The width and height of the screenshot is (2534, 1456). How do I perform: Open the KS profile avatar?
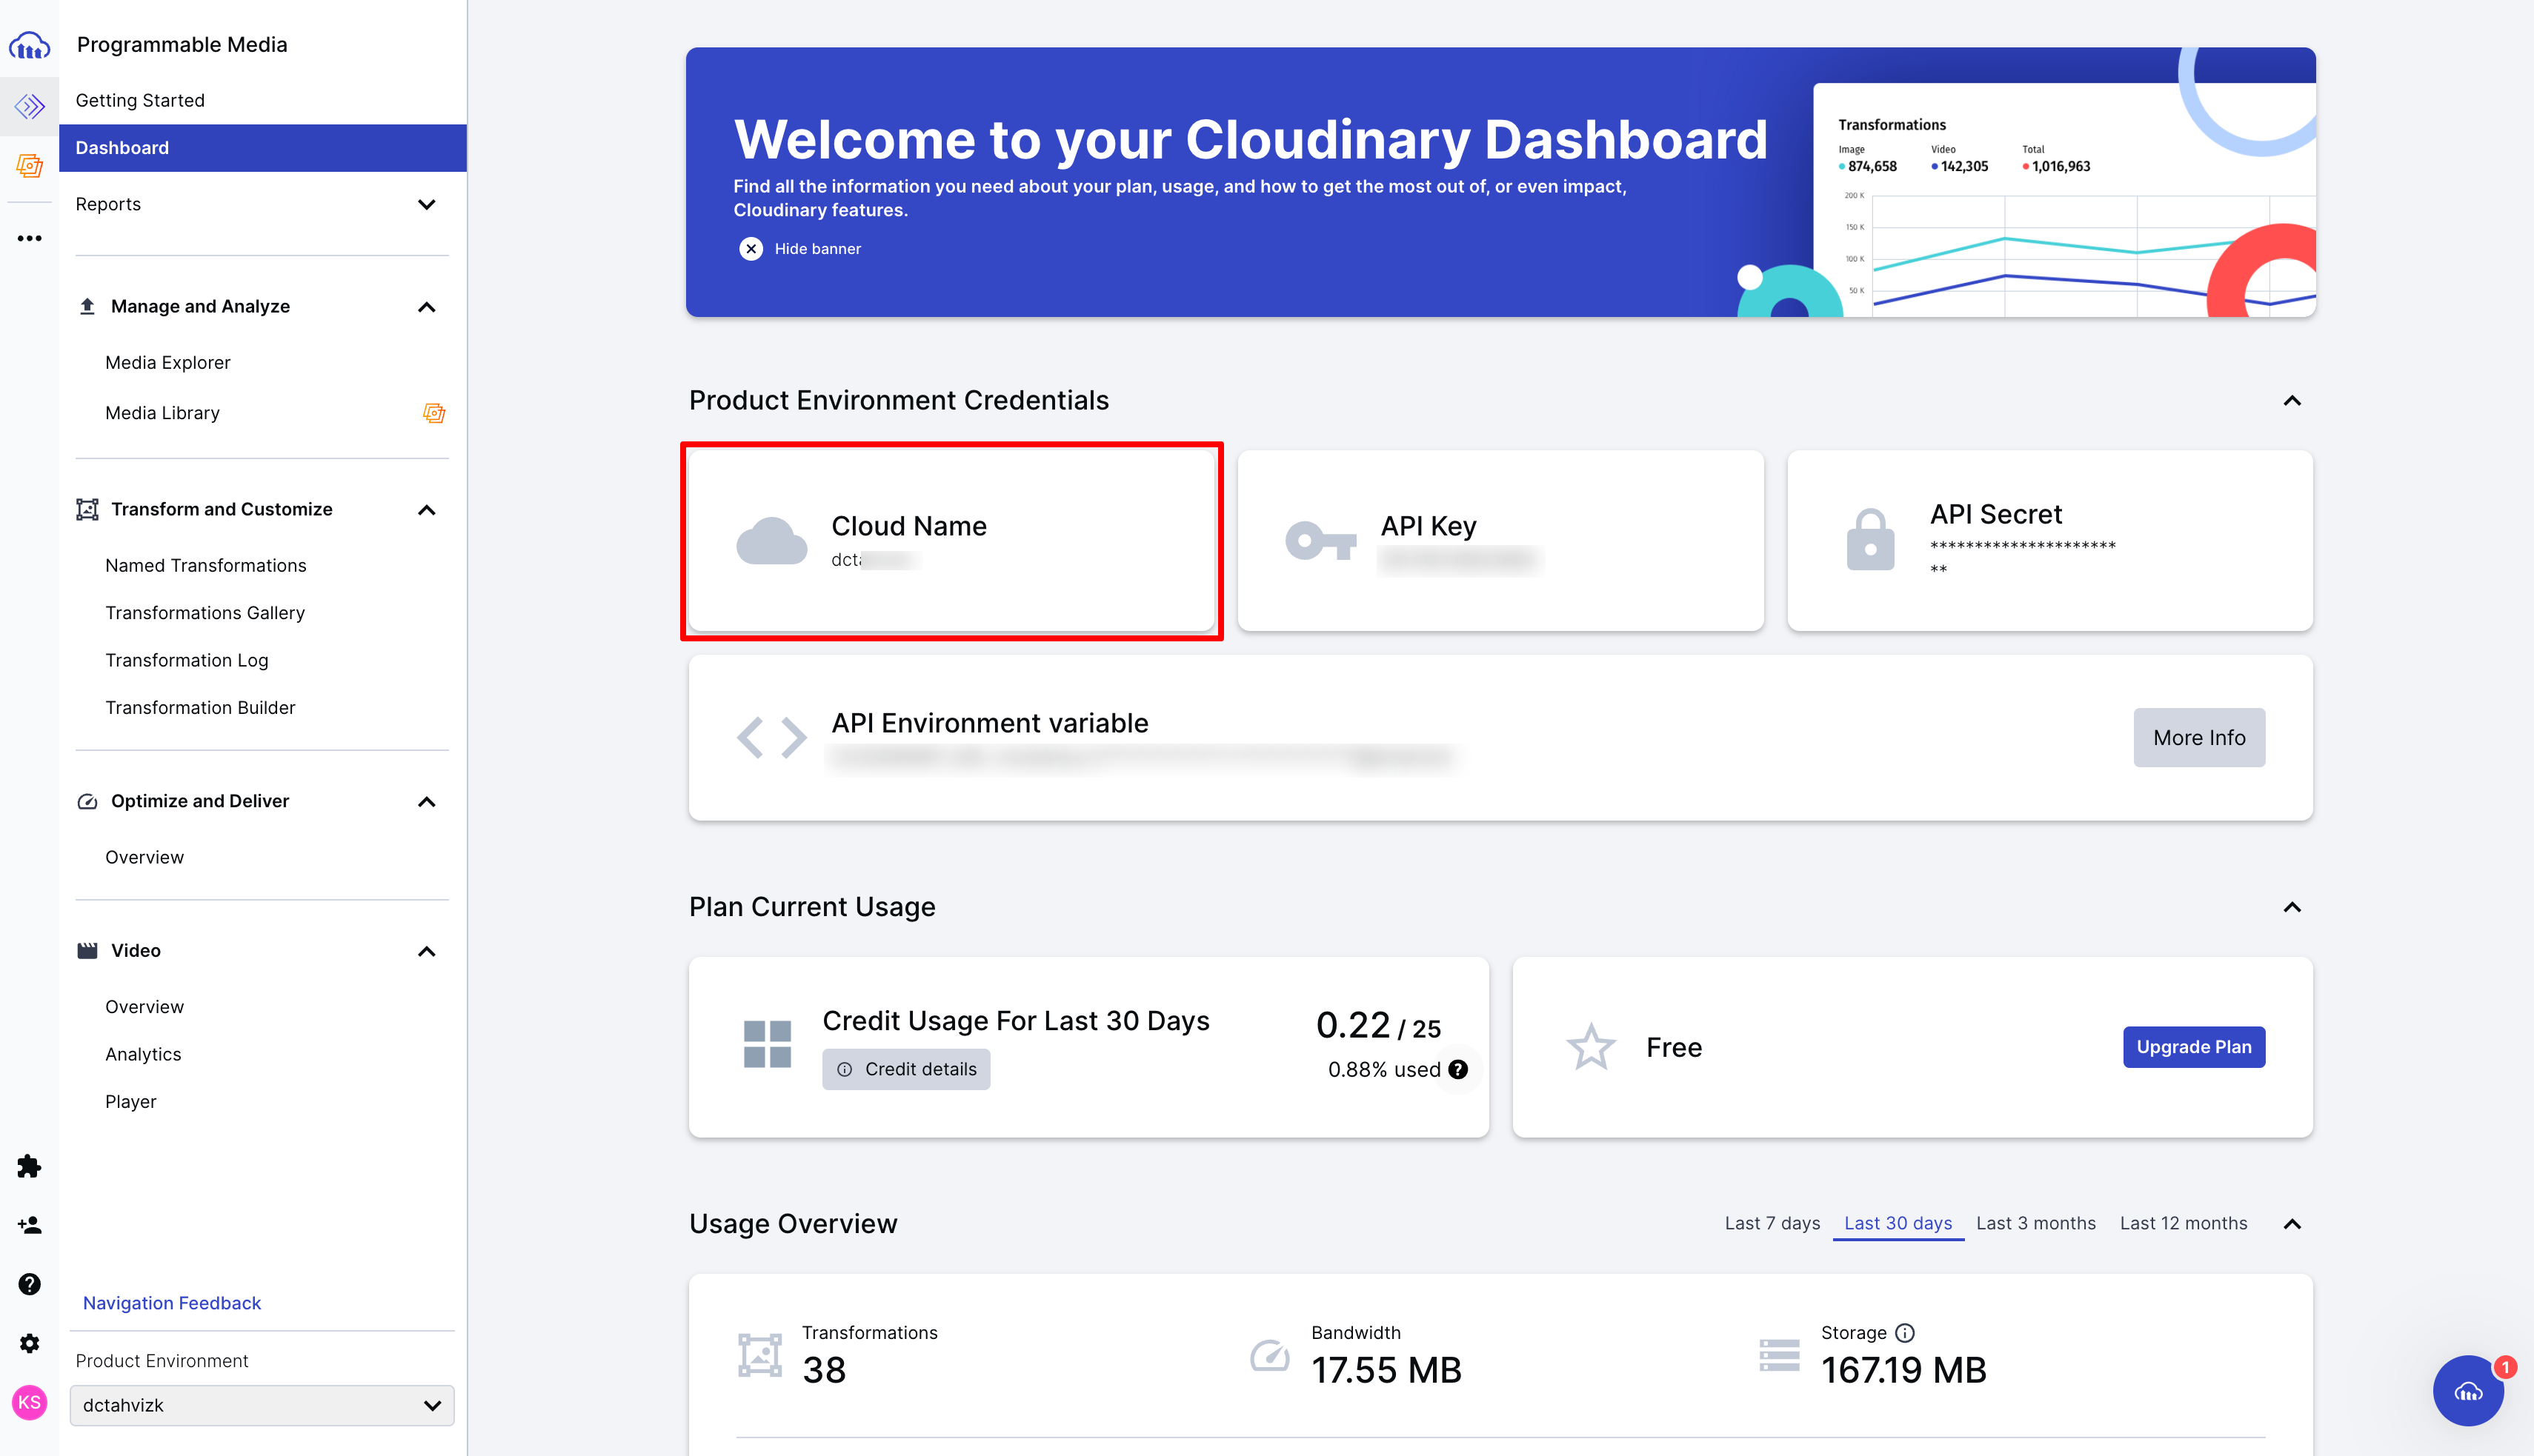(29, 1403)
